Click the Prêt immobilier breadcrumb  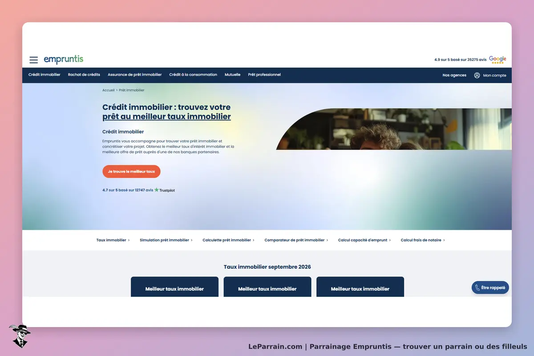coord(132,90)
